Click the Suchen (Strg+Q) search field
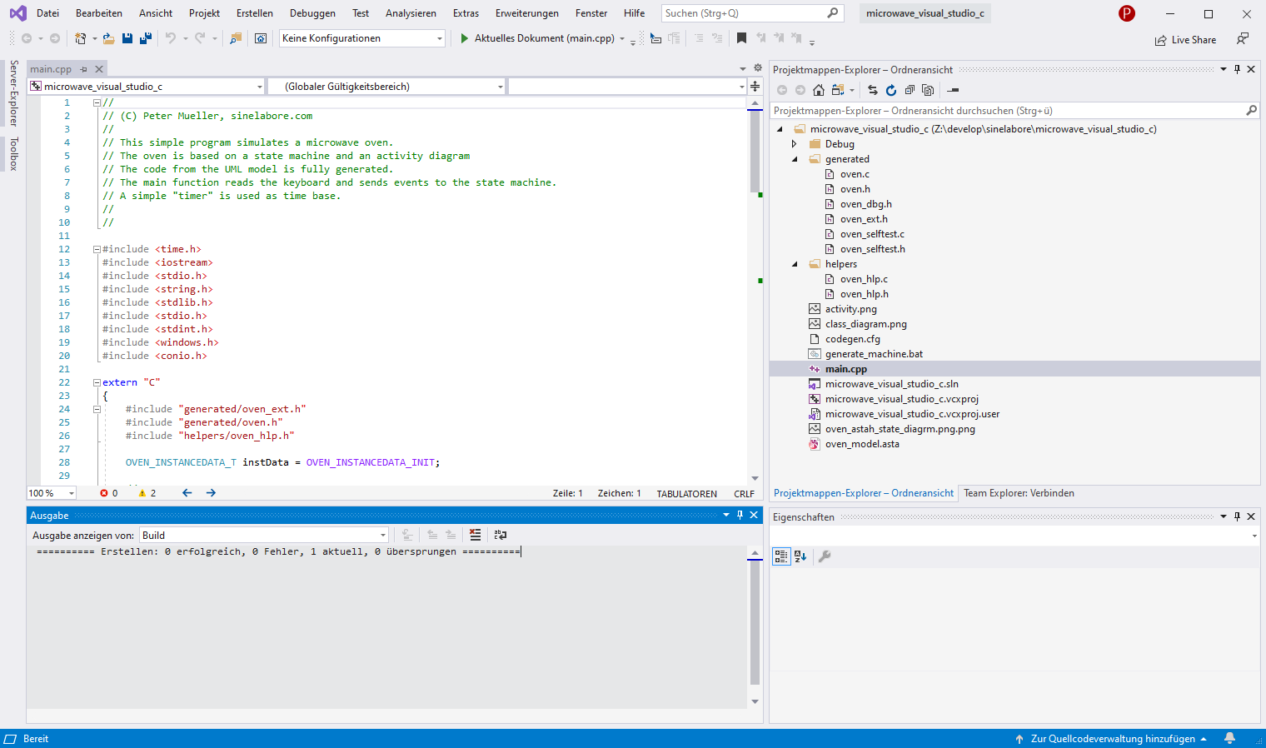1266x748 pixels. click(x=744, y=13)
